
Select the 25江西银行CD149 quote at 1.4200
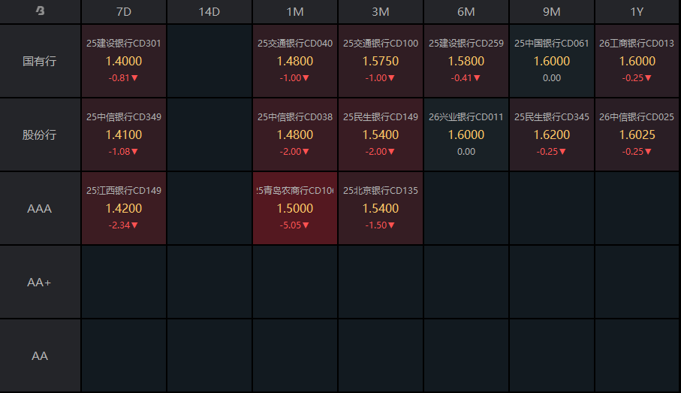(x=124, y=208)
